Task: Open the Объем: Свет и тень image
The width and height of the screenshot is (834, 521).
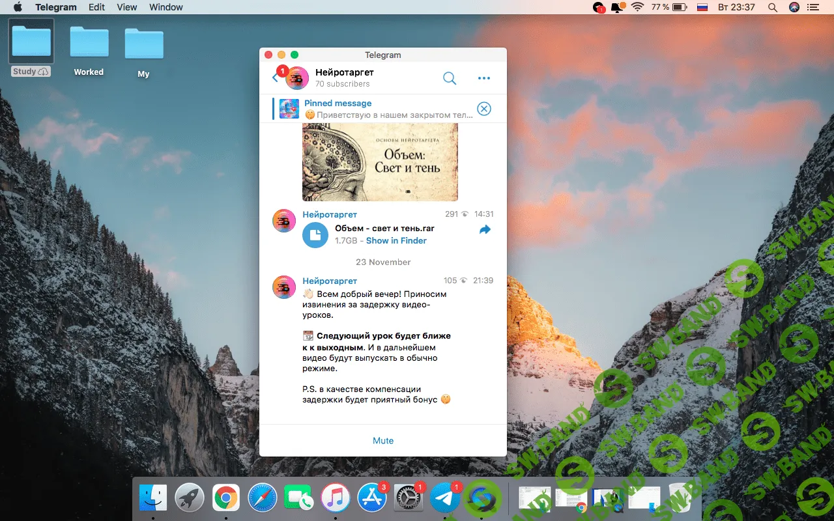Action: (380, 162)
